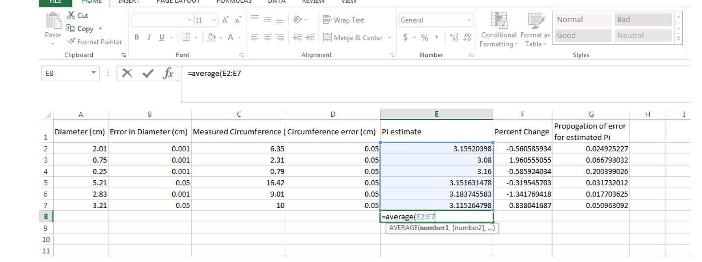Open the number format General dropdown
The height and width of the screenshot is (262, 702).
point(469,20)
